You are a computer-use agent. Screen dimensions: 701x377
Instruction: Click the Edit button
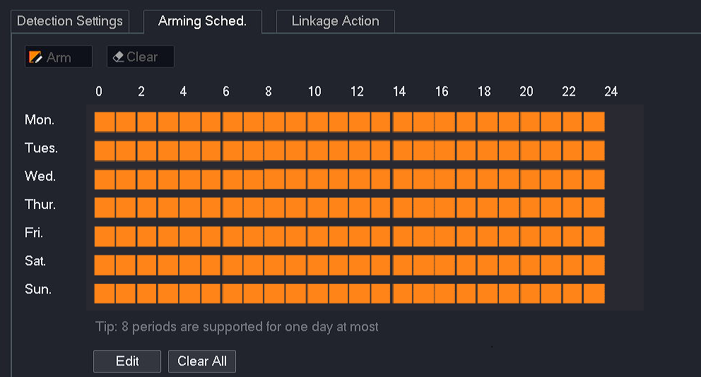pyautogui.click(x=127, y=361)
